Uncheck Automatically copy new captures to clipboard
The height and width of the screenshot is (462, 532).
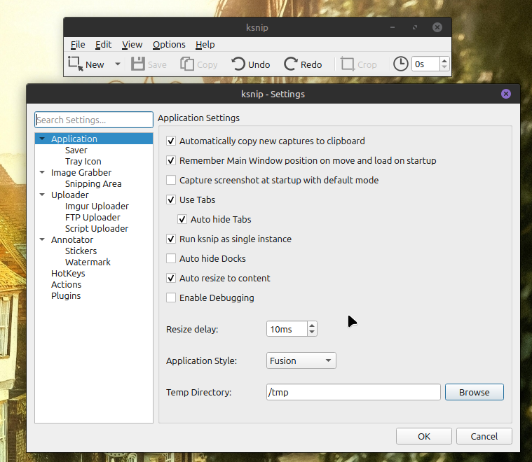pyautogui.click(x=171, y=141)
